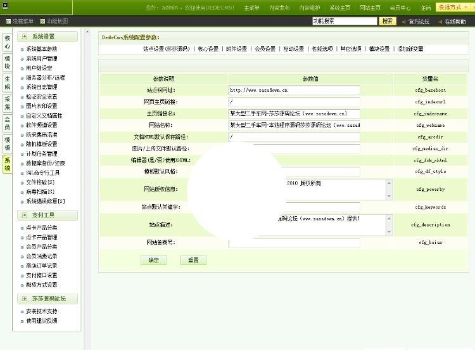Click the 隐藏菜单 hide menu icon
The height and width of the screenshot is (350, 475).
point(8,21)
